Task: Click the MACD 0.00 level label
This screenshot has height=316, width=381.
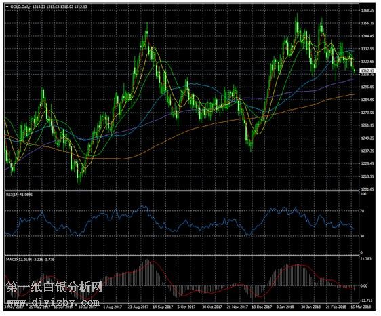Action: [x=364, y=286]
